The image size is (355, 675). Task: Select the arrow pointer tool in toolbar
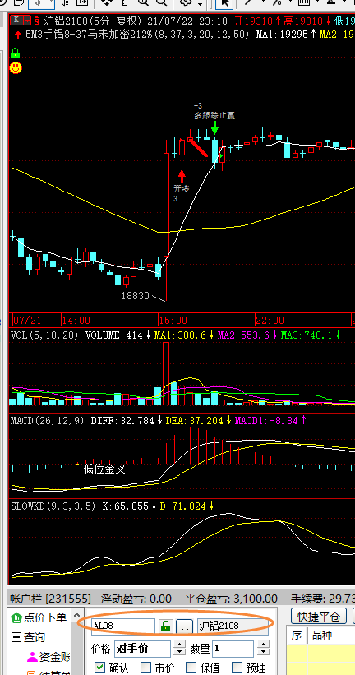(x=224, y=3)
